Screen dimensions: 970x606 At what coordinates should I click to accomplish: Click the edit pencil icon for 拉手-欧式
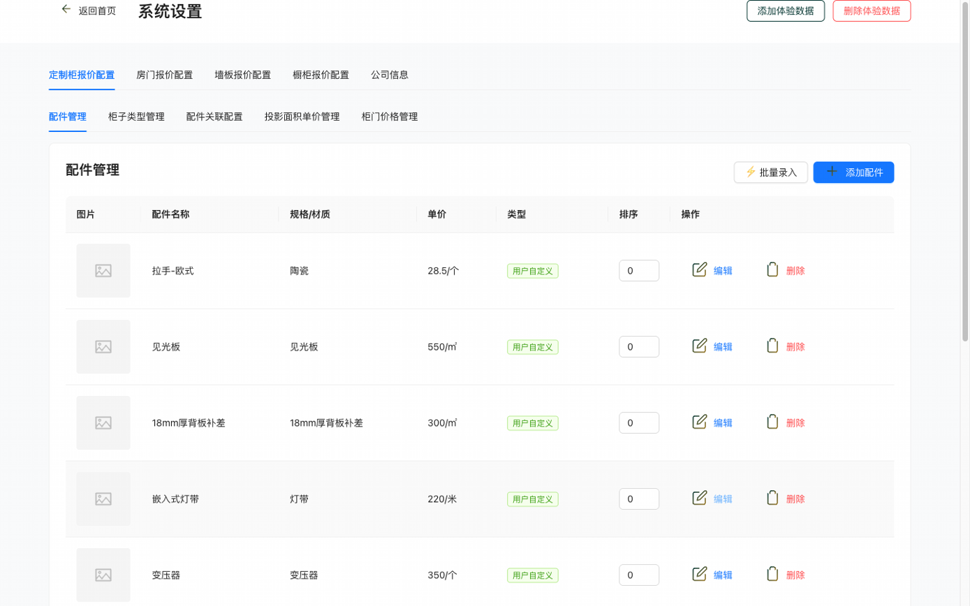click(x=700, y=269)
